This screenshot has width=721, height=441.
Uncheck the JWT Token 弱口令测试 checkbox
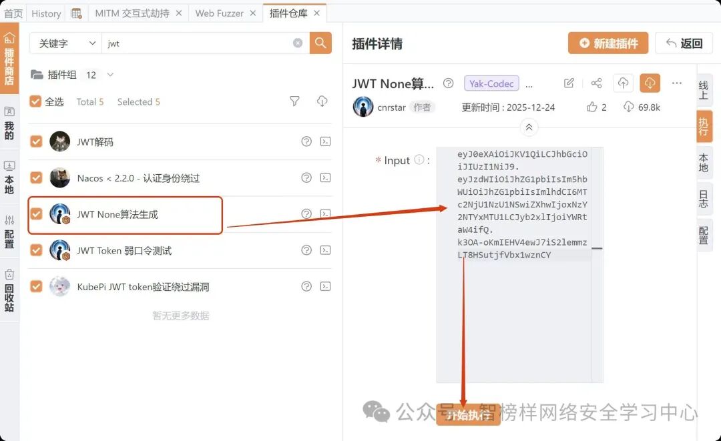pos(36,250)
